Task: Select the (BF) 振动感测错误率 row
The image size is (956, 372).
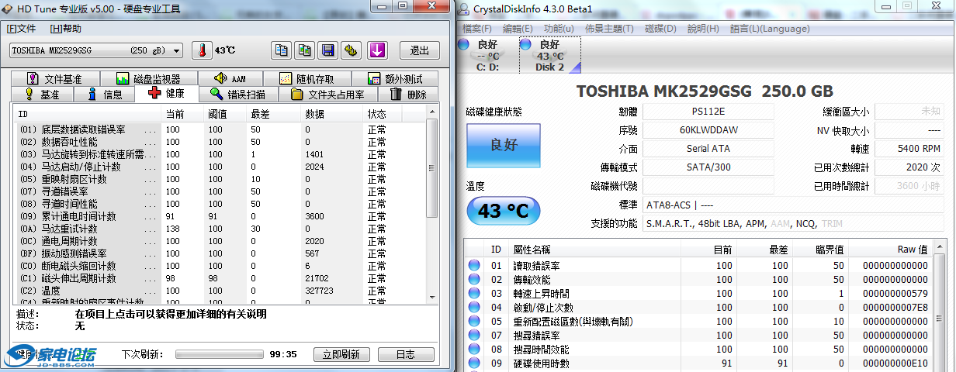Action: (220, 253)
